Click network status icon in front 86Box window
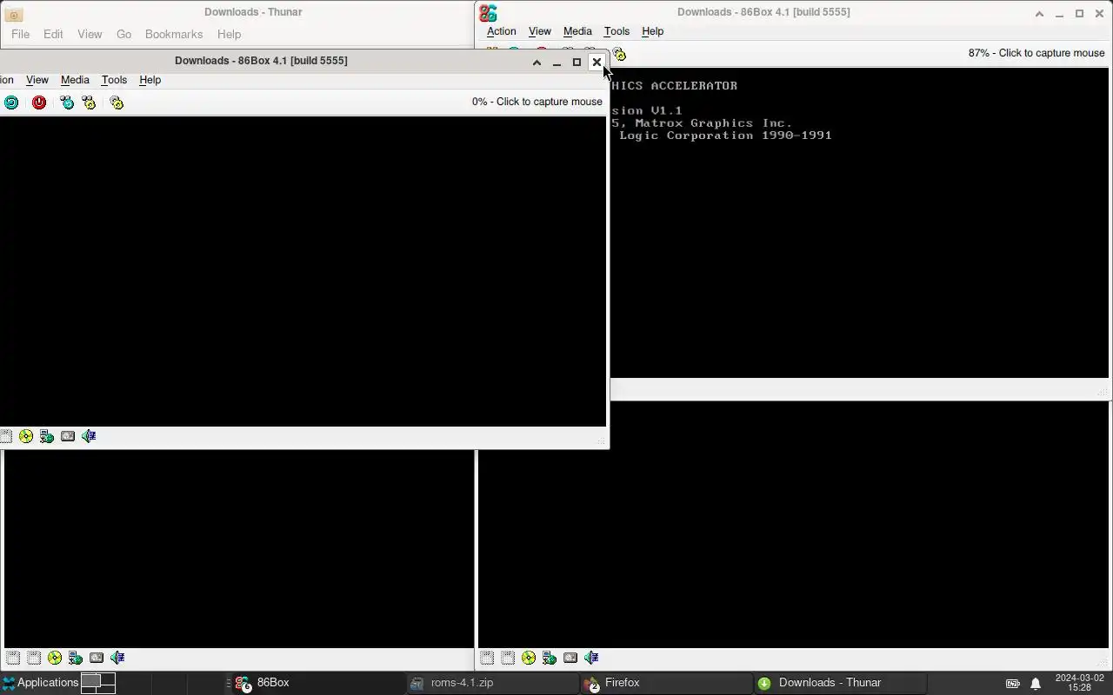The width and height of the screenshot is (1113, 695). [47, 436]
